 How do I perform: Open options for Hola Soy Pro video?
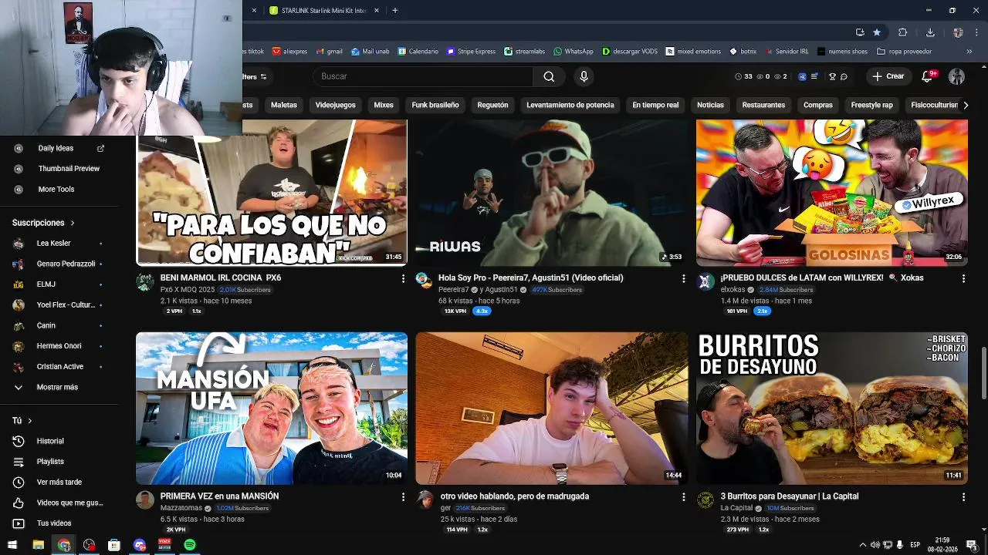tap(683, 278)
